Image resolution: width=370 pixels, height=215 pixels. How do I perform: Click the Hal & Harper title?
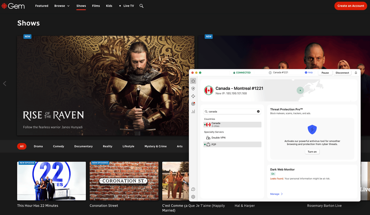pos(245,206)
